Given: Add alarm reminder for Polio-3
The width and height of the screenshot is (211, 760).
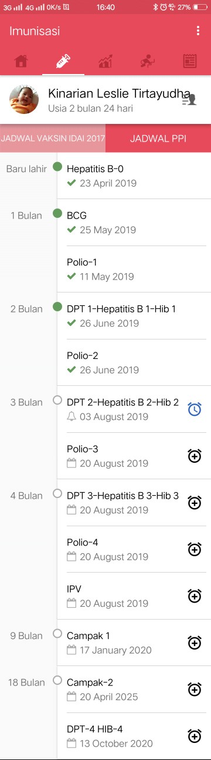Looking at the screenshot, I should coord(195,456).
